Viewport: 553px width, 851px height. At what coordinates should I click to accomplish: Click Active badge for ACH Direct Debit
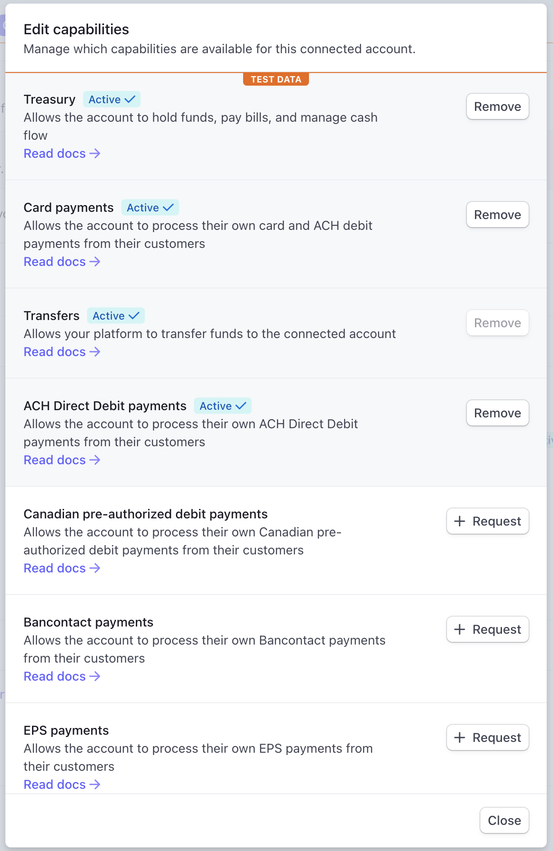223,406
